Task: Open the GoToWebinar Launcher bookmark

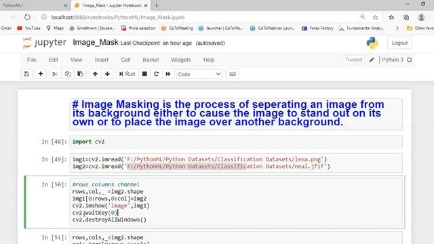Action: [x=273, y=28]
